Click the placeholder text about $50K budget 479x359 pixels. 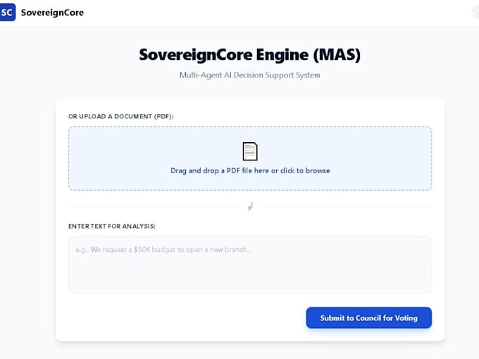[x=163, y=250]
